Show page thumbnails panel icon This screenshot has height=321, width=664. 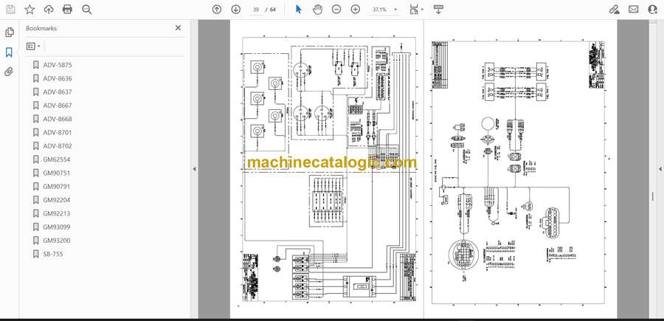(x=10, y=32)
